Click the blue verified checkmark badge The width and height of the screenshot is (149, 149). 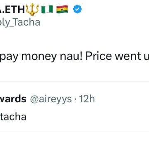77,9
